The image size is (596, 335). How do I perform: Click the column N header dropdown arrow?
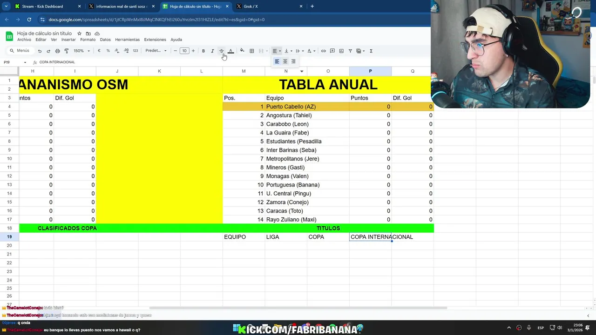click(x=302, y=71)
